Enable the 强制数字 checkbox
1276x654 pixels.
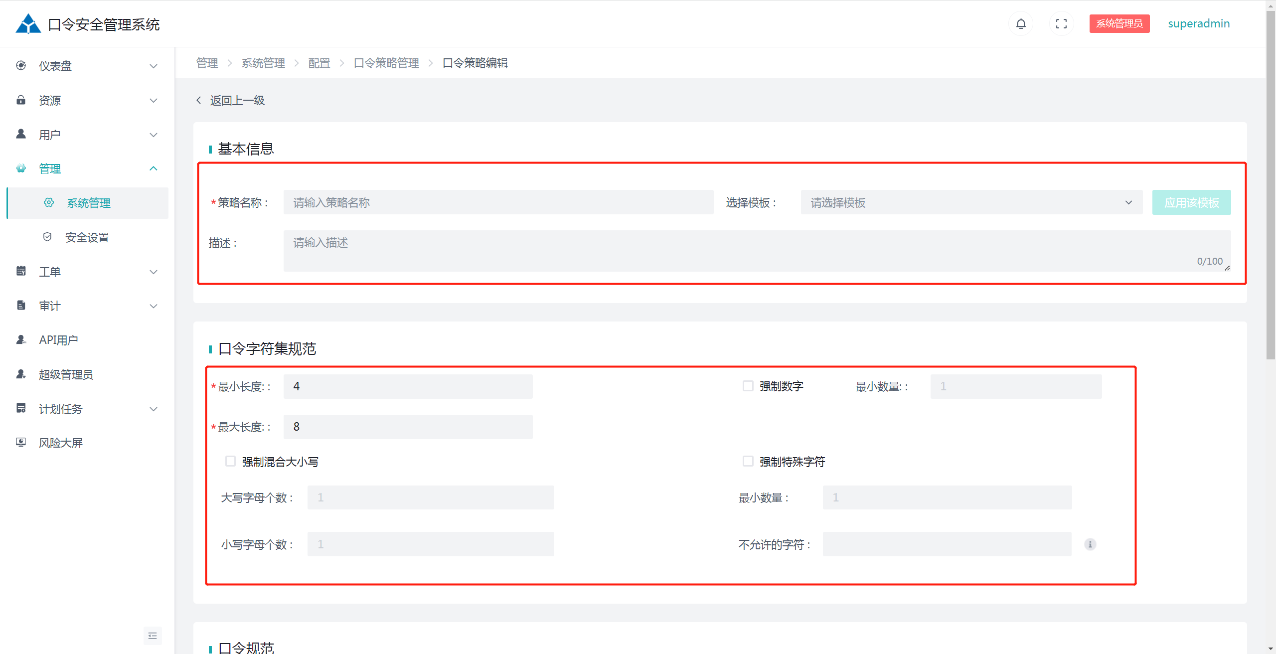(748, 385)
